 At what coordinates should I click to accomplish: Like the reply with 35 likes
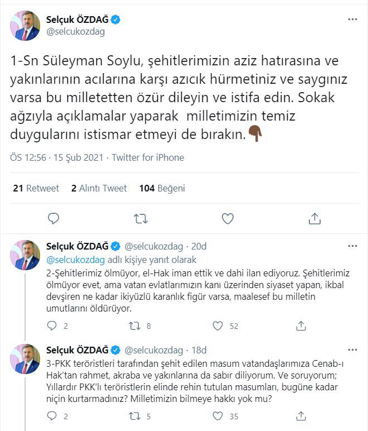coord(218,416)
